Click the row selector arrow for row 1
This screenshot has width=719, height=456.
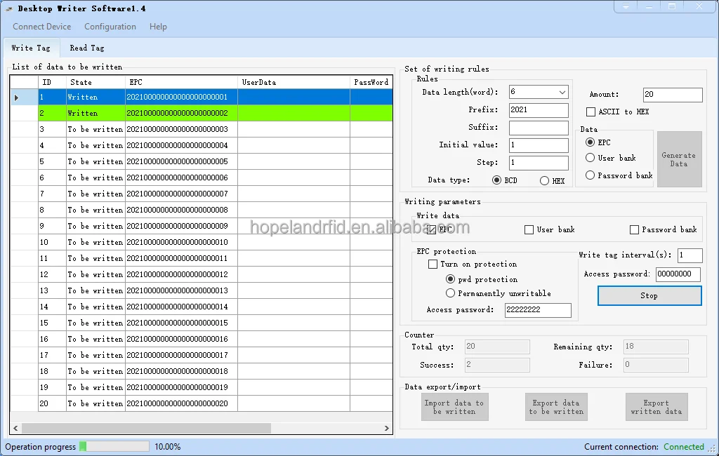point(17,98)
